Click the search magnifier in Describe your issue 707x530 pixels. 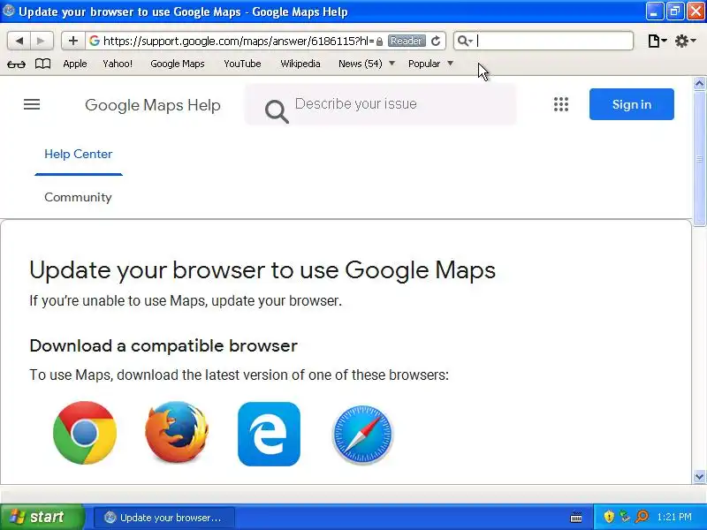[x=277, y=110]
